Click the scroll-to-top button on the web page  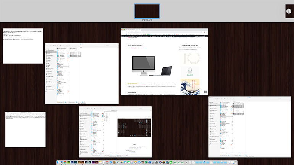(205, 92)
